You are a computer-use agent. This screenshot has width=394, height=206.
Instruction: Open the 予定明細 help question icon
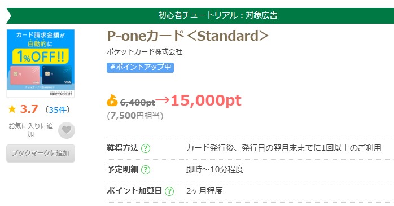(x=146, y=170)
